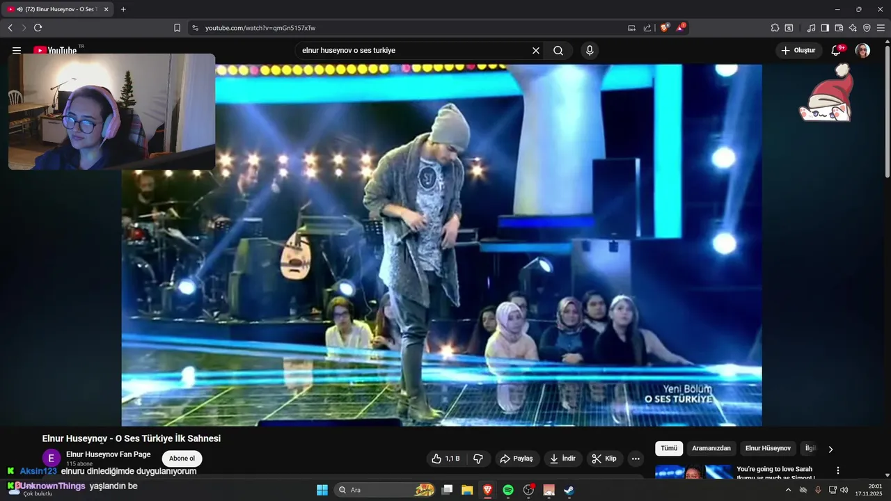The height and width of the screenshot is (501, 891).
Task: Toggle the browser sidebar panel icon
Action: (x=825, y=28)
